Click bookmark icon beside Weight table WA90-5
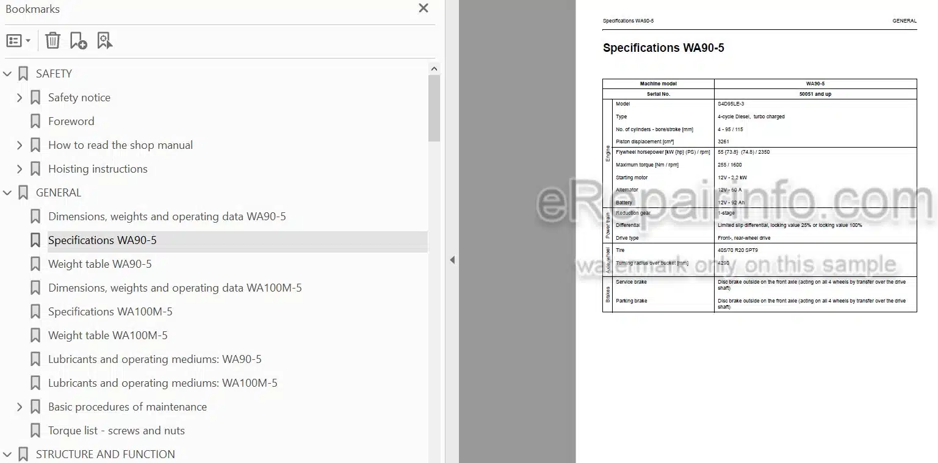Viewport: 938px width, 463px height. pos(35,264)
